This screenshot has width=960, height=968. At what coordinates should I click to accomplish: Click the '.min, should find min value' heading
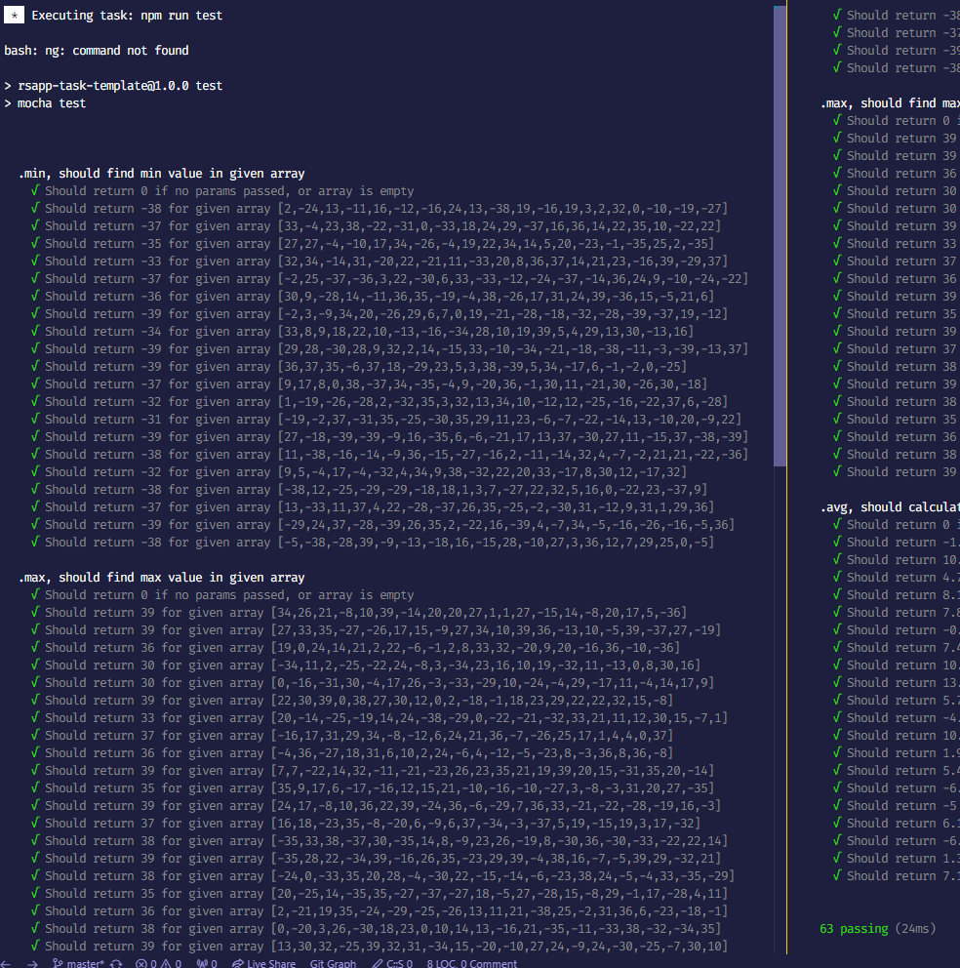point(162,174)
